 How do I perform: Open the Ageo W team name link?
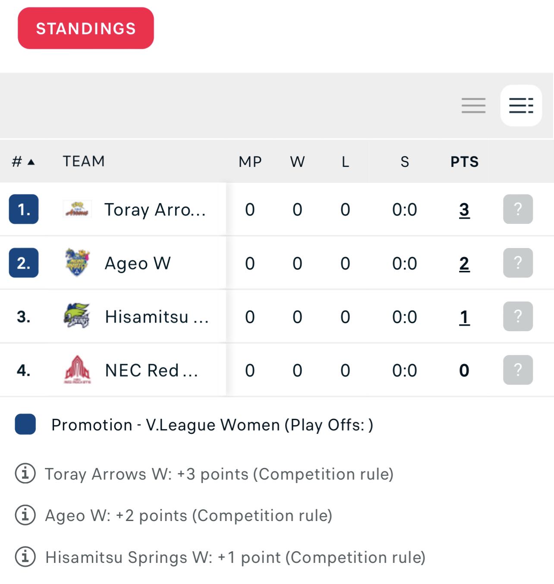point(138,263)
